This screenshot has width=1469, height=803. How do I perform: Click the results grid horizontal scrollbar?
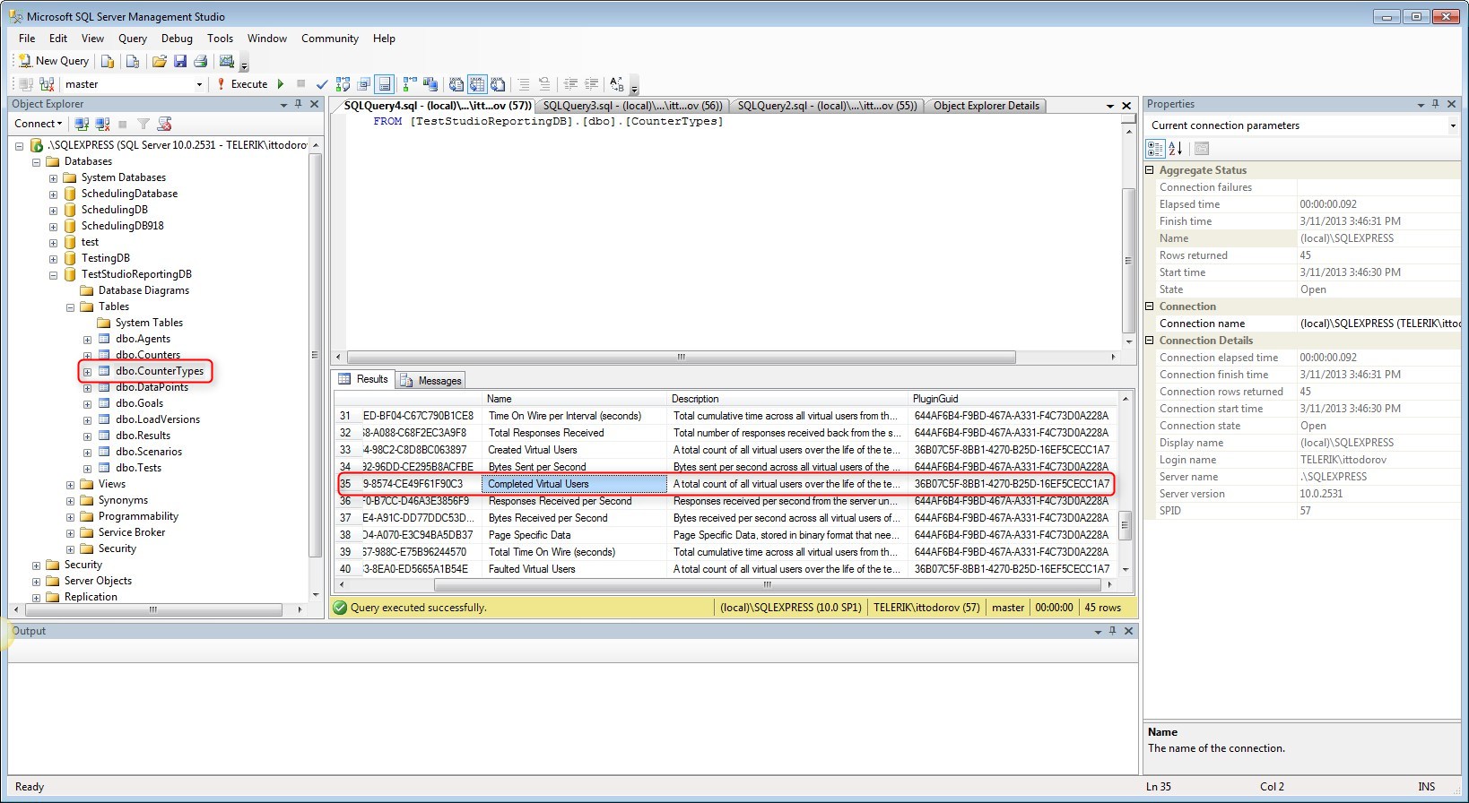(767, 584)
